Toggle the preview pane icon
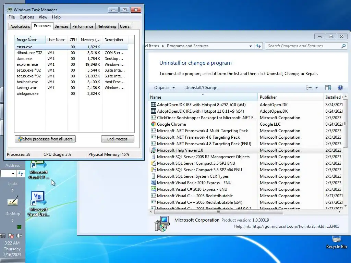 pyautogui.click(x=328, y=88)
